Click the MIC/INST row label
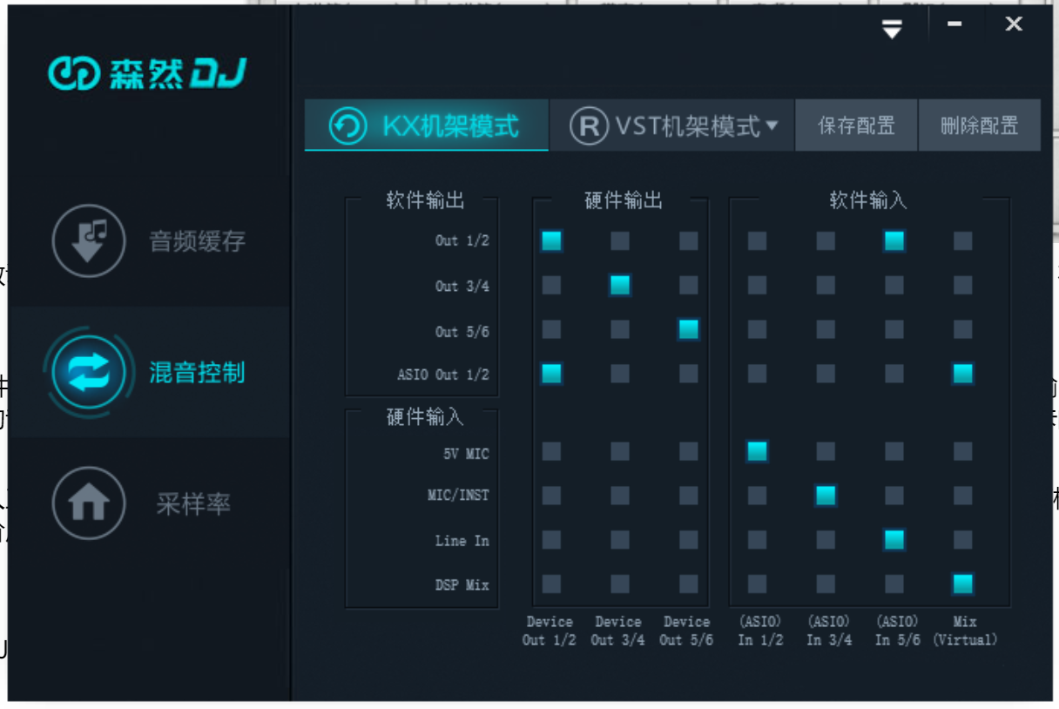The image size is (1059, 709). click(459, 496)
